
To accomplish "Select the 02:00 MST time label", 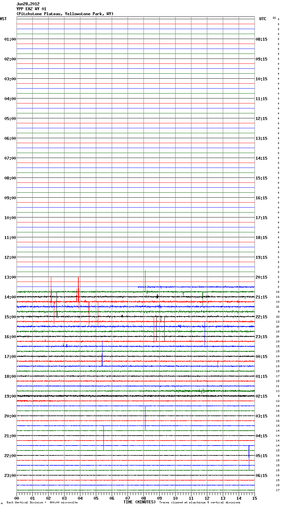I will 10,59.
